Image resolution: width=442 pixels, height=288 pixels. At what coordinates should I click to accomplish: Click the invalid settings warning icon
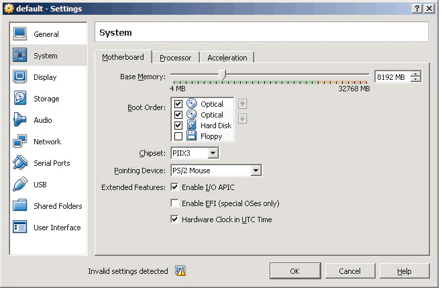tap(180, 271)
